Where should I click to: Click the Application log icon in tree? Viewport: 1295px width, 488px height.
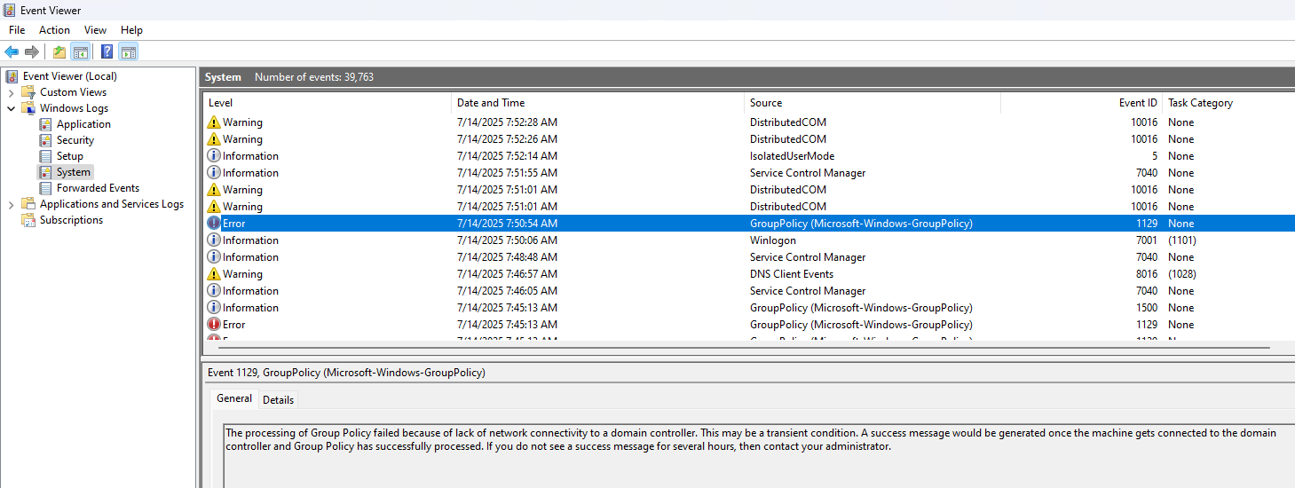[x=45, y=124]
